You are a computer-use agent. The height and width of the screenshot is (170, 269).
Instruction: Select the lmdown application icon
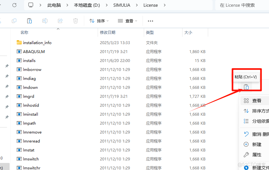coord(19,87)
